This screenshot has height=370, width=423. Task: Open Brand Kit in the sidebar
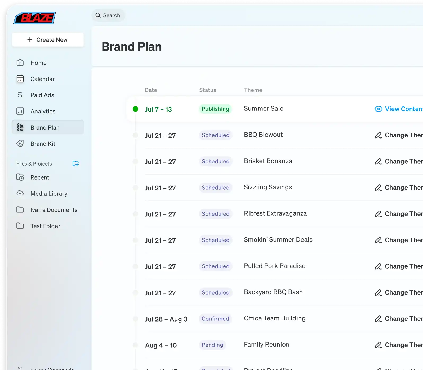tap(48, 144)
